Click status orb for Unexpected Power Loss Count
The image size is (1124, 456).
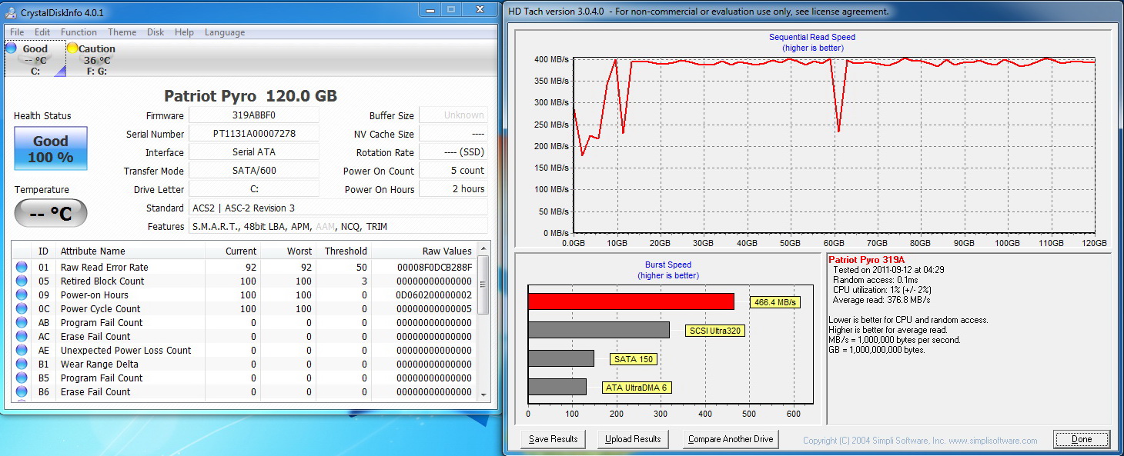click(x=22, y=350)
